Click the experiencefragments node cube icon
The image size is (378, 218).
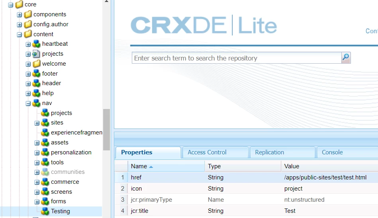click(x=45, y=132)
